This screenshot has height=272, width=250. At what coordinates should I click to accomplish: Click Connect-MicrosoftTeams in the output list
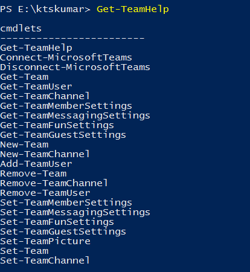(66, 57)
